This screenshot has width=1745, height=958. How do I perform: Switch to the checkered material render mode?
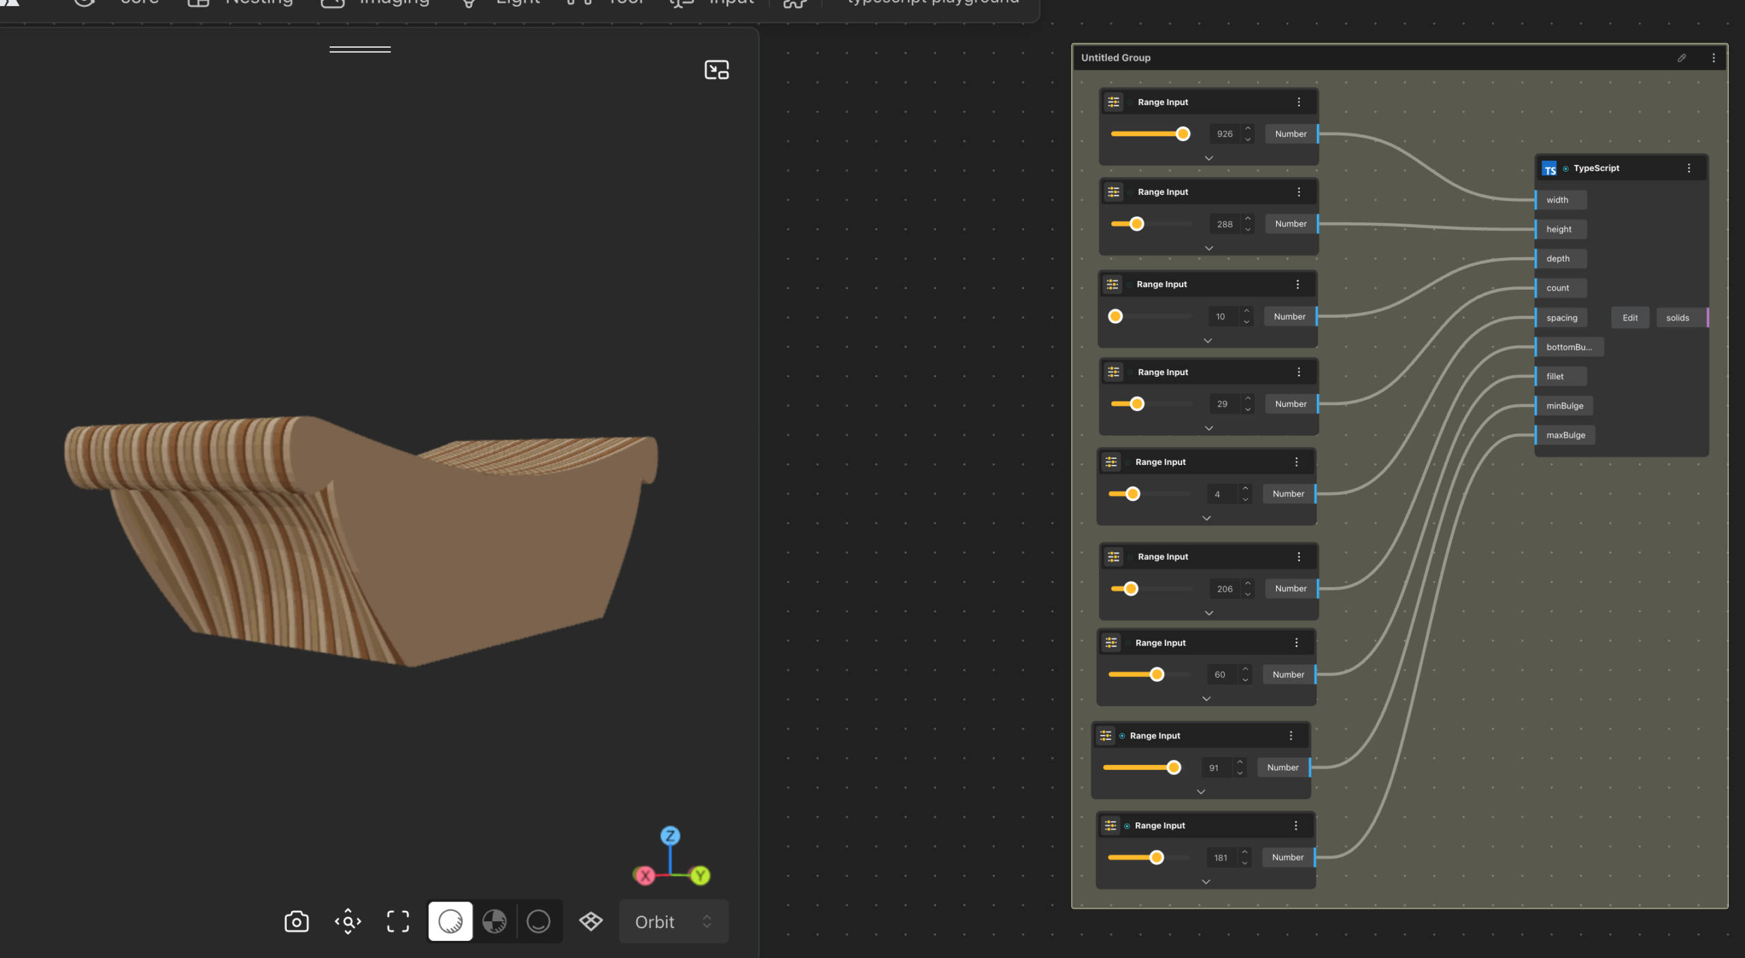494,922
